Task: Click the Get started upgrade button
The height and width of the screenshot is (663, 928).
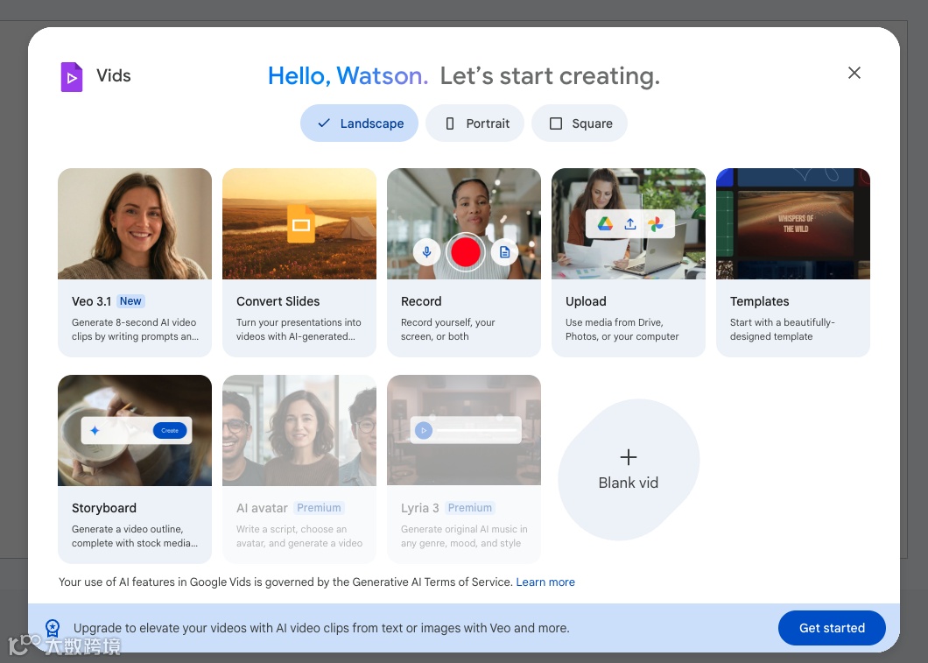Action: [832, 628]
